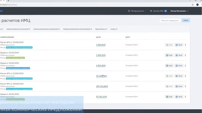Open the three-dot menu for Расчет №1
Image resolution: width=202 pixels, height=113 pixels.
[x=185, y=86]
